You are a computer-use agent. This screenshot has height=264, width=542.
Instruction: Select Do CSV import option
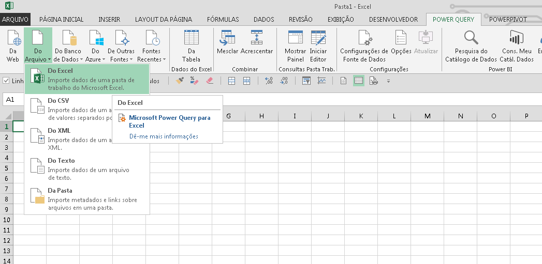[68, 109]
